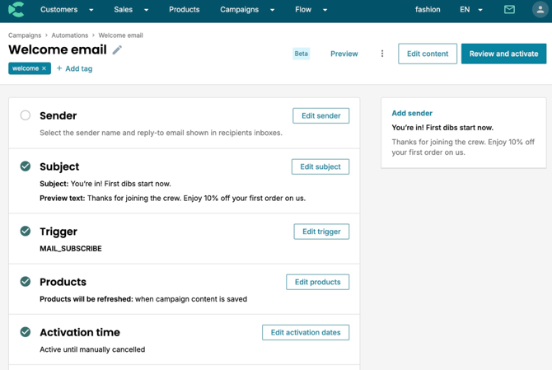Screen dimensions: 552x370
Task: Click the Trigger completed checkmark
Action: tap(26, 232)
